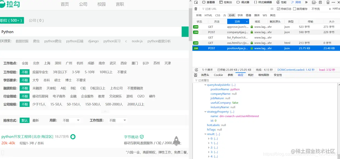Open the 消息头 (Headers) tab
Viewport: 340px width, 159px height.
(205, 75)
